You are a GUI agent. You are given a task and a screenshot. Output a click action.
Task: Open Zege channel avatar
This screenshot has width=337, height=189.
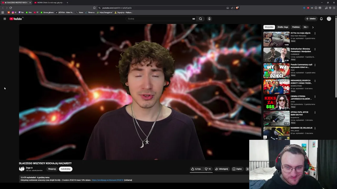point(22,169)
